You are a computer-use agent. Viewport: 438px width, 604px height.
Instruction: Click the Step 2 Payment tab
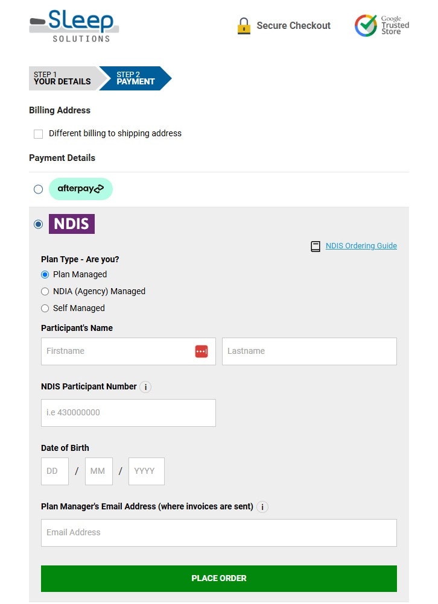click(136, 78)
